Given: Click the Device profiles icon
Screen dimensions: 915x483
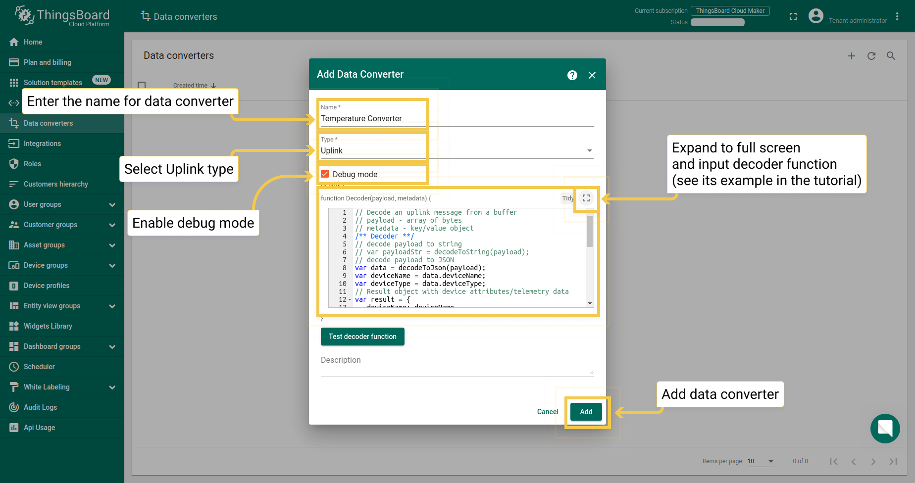Looking at the screenshot, I should (14, 286).
